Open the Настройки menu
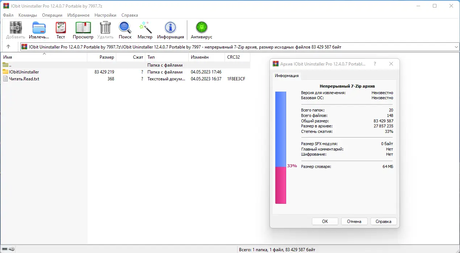 [105, 15]
